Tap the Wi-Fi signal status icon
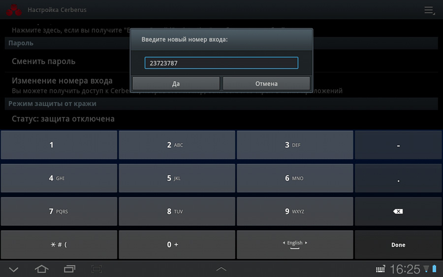Screen dimensions: 443x277 426,269
